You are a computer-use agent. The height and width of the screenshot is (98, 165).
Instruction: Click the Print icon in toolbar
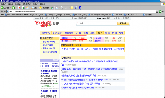point(62,8)
